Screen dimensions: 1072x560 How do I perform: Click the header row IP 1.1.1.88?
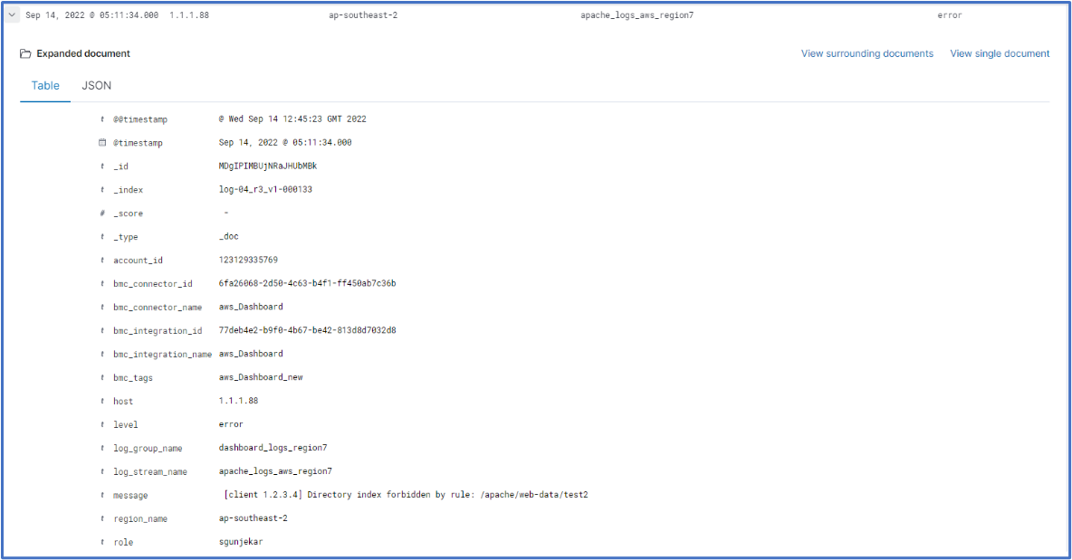point(189,15)
